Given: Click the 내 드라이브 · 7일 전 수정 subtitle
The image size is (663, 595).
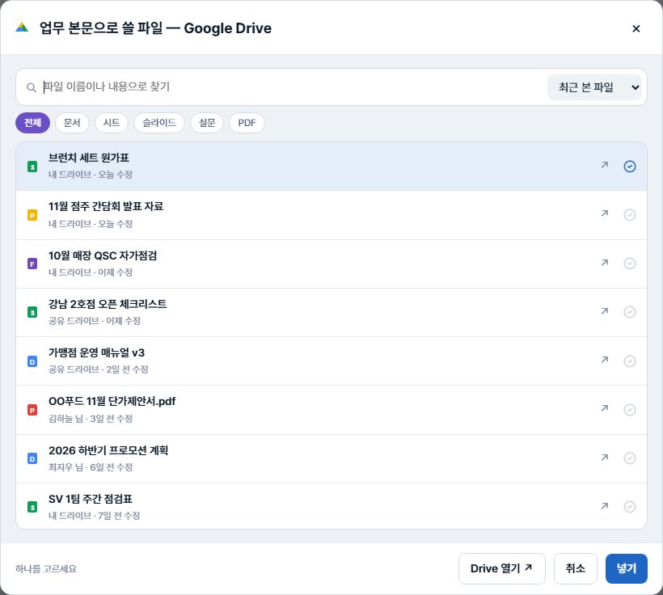Looking at the screenshot, I should (x=95, y=516).
